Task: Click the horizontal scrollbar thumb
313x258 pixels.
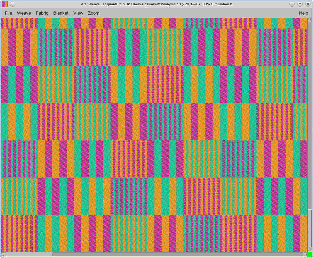Action: point(29,254)
